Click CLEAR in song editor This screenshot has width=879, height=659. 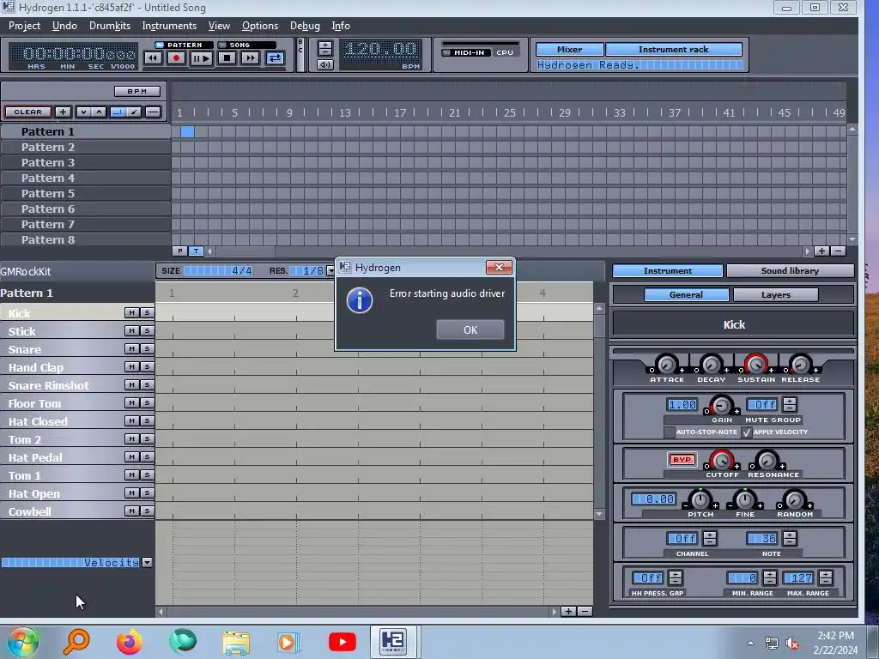28,112
